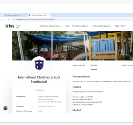The height and width of the screenshot is (125, 133).
Task: Click the English language value
Action: point(40,111)
